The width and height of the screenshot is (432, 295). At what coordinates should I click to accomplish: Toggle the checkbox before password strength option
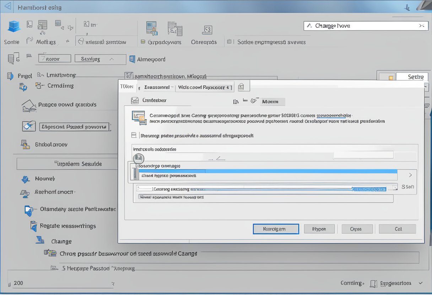pos(134,135)
